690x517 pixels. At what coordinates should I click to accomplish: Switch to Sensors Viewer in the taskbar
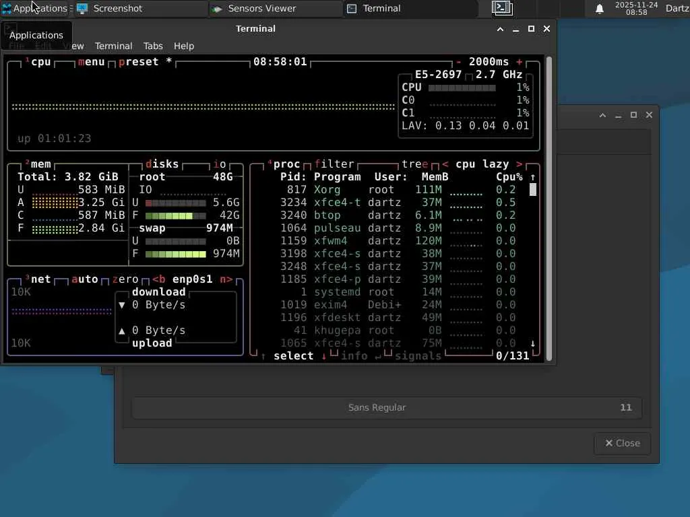276,8
